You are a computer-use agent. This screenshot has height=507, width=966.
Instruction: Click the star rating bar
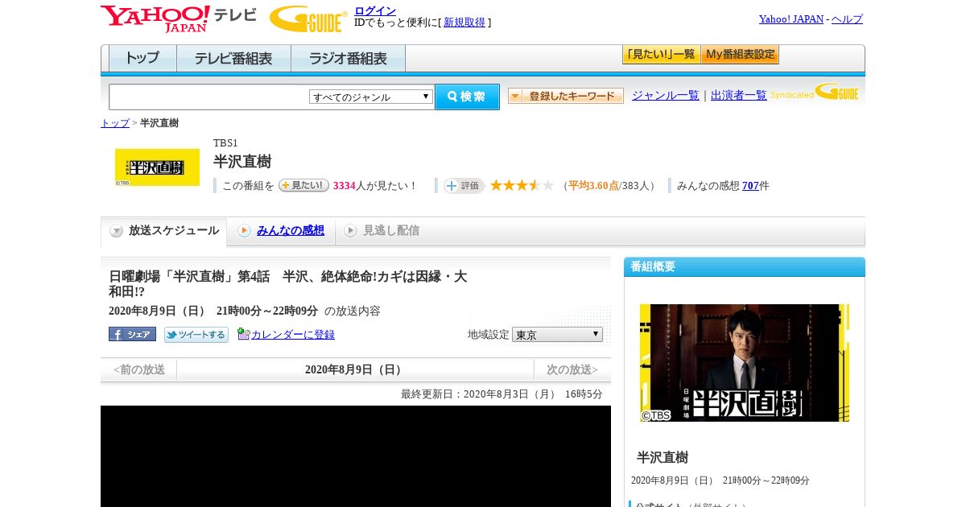[x=522, y=185]
